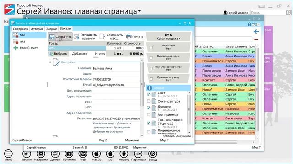Switch to the Сведения tab
The image size is (293, 164).
20,29
